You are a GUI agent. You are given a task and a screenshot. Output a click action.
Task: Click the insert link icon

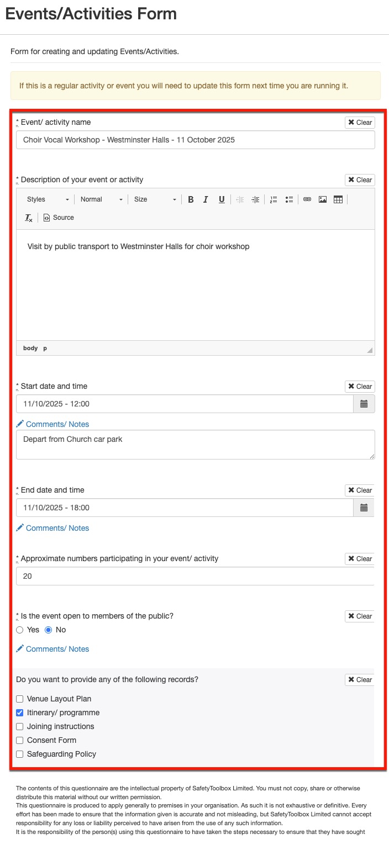click(307, 199)
